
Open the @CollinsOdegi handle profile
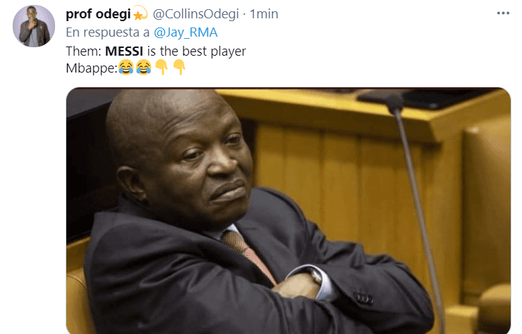click(196, 14)
